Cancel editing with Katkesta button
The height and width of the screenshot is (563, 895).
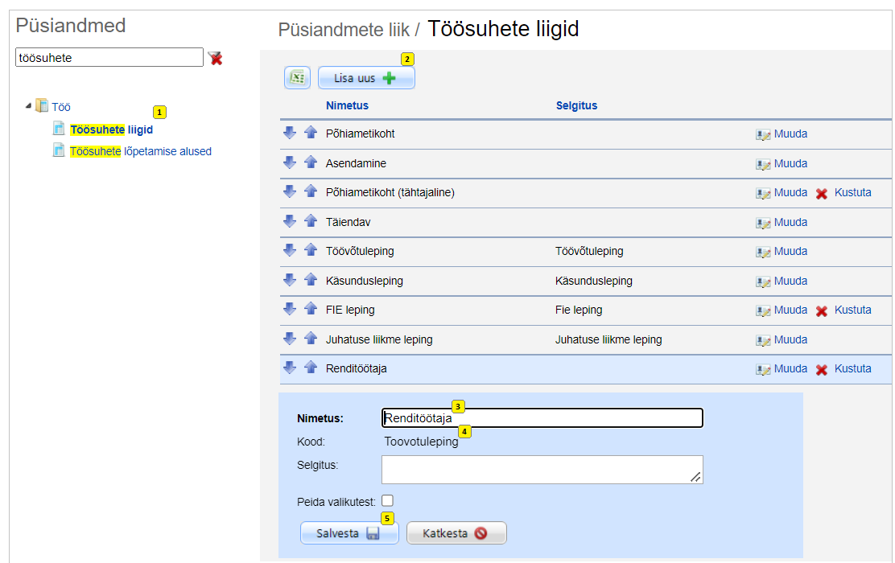456,533
